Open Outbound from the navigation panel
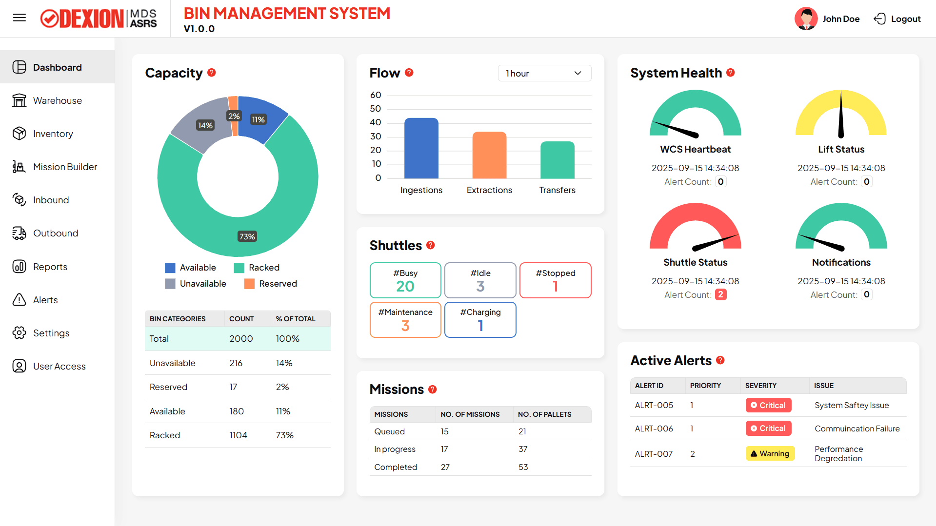 tap(55, 233)
